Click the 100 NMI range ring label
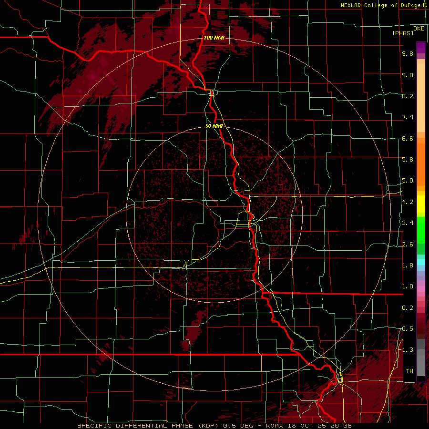 [214, 38]
